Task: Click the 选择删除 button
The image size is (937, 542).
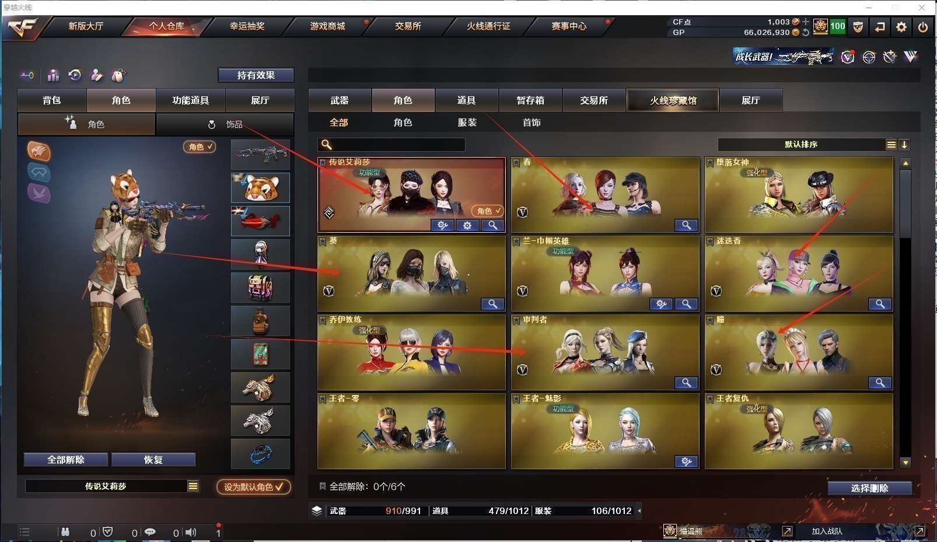Action: 869,488
